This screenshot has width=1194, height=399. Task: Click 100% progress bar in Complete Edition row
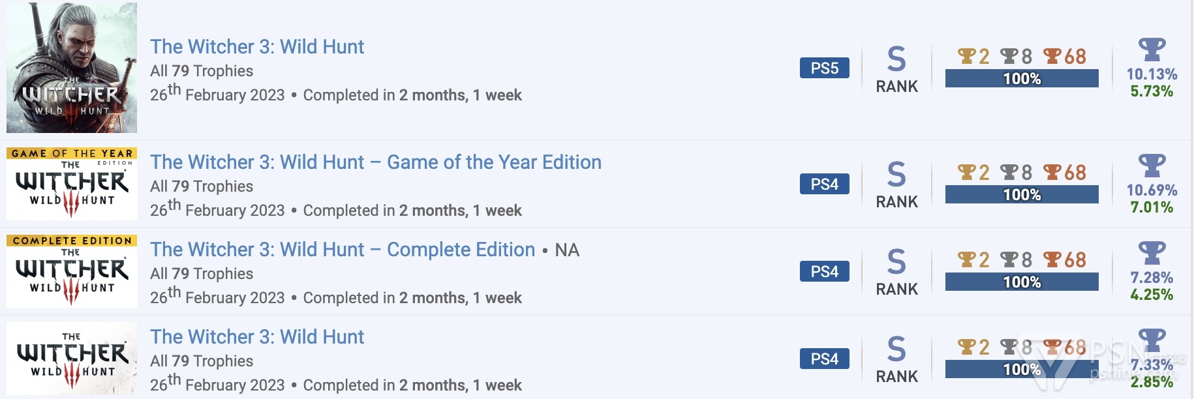pos(1022,282)
